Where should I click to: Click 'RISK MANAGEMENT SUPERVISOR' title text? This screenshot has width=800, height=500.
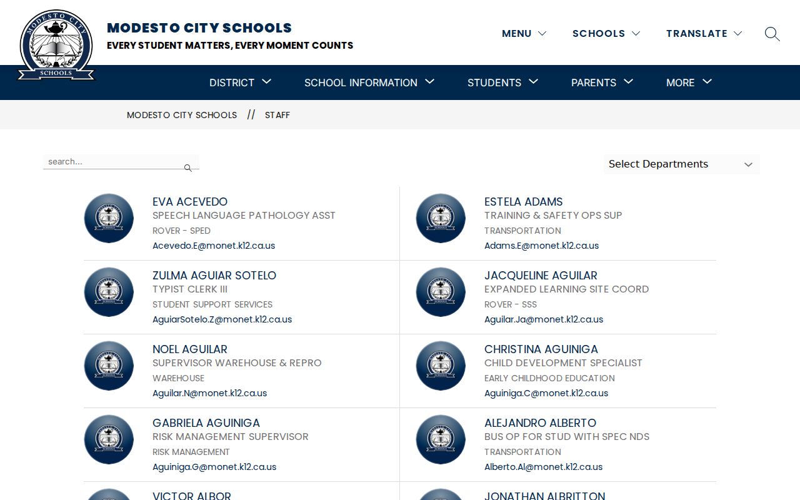pos(231,437)
